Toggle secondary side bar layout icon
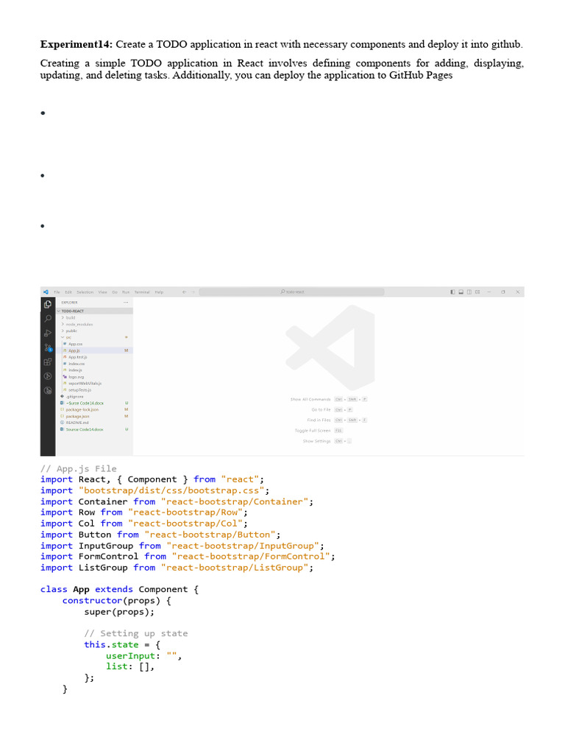Image resolution: width=565 pixels, height=754 pixels. click(469, 292)
